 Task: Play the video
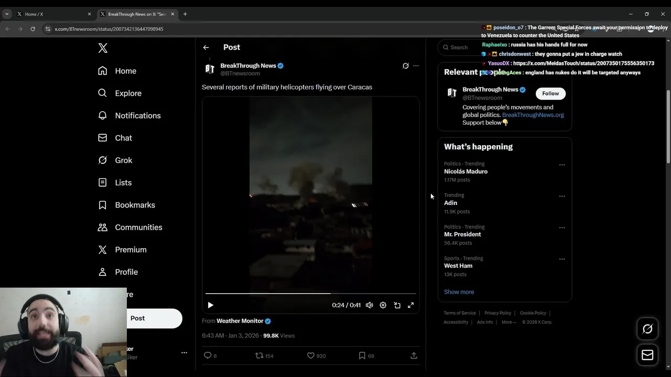(x=210, y=305)
